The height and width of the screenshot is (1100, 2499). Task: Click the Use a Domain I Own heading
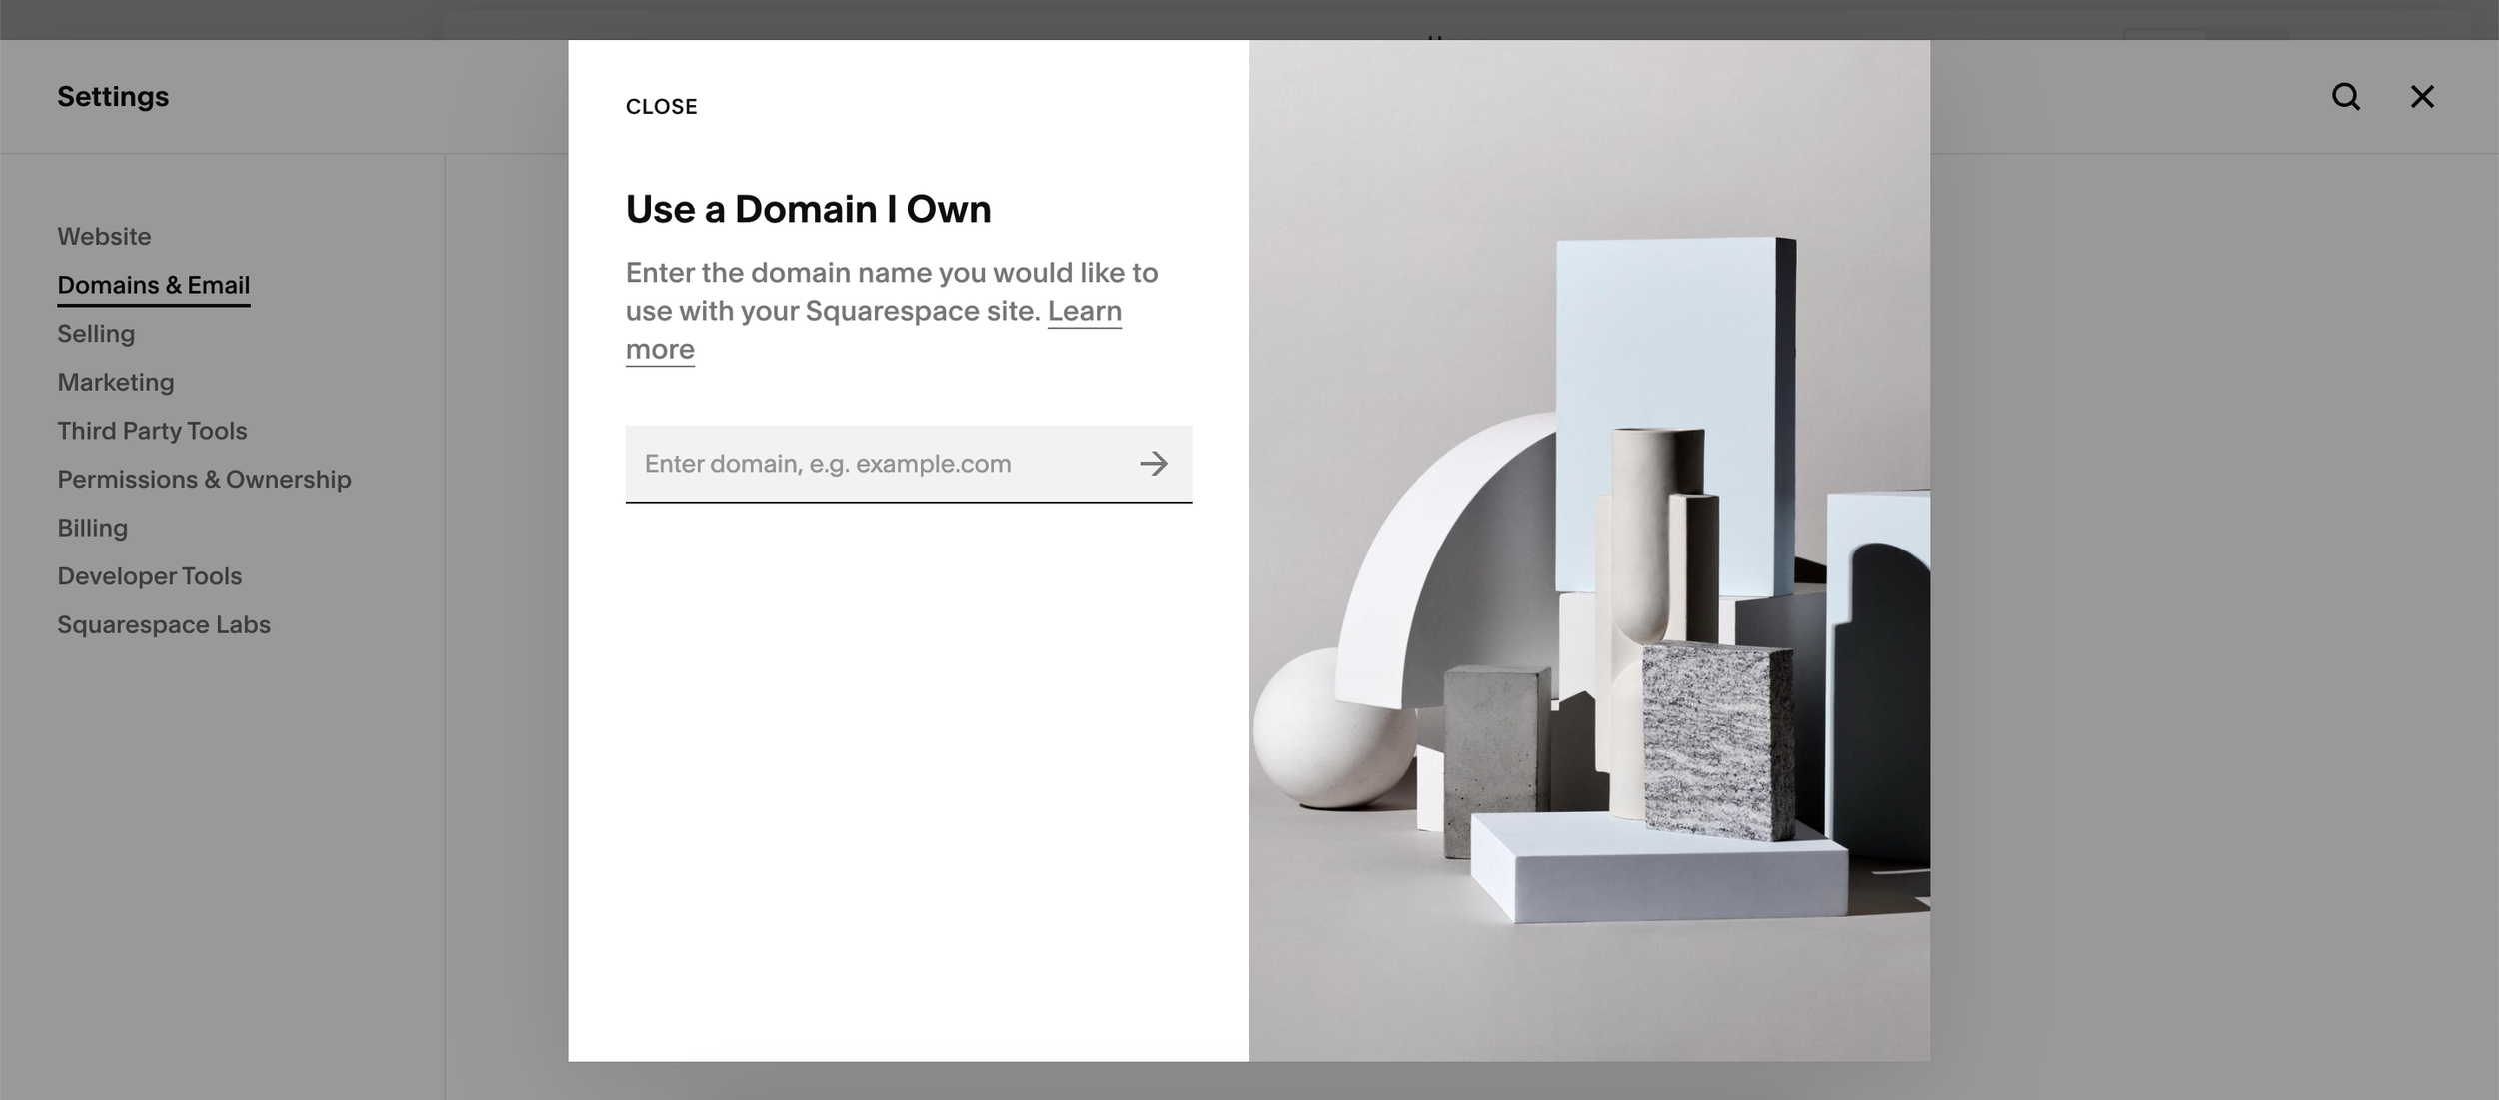(x=808, y=209)
